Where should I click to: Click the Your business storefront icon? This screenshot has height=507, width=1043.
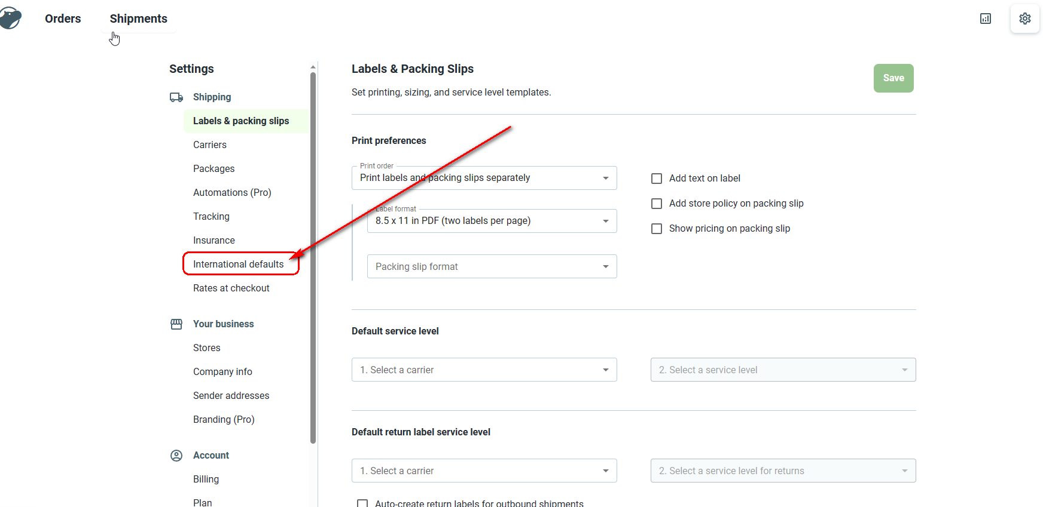(176, 324)
